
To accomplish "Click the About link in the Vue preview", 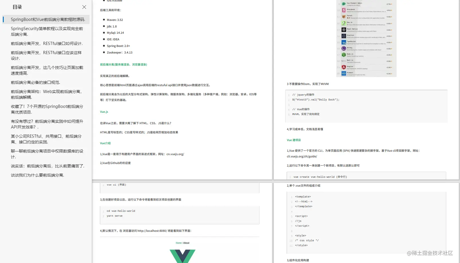I will [186, 243].
